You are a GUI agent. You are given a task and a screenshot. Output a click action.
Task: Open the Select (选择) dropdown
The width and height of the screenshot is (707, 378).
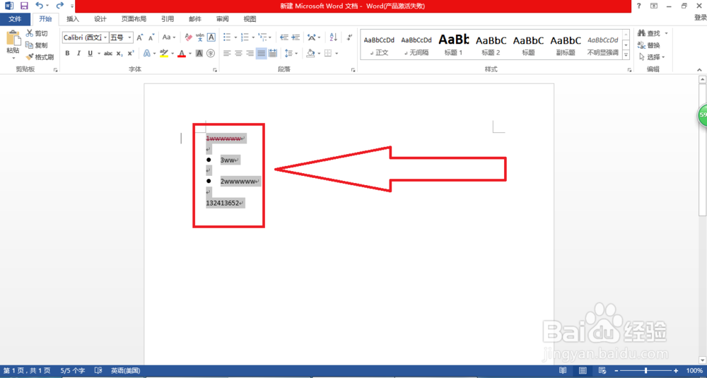click(x=652, y=57)
